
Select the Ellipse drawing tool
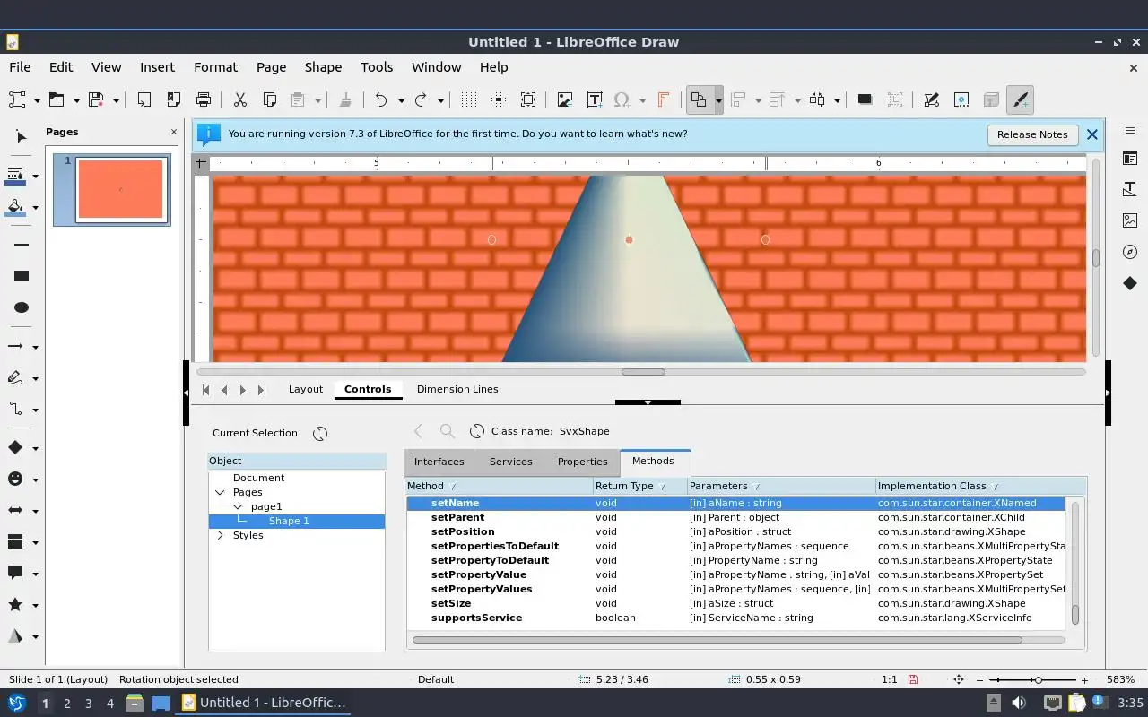(22, 307)
